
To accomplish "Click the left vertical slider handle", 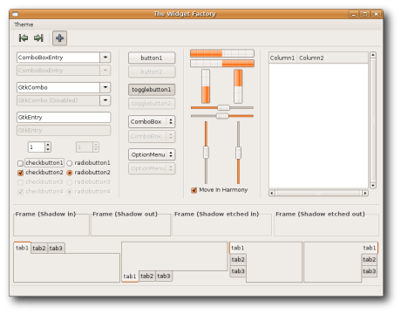I will point(206,153).
